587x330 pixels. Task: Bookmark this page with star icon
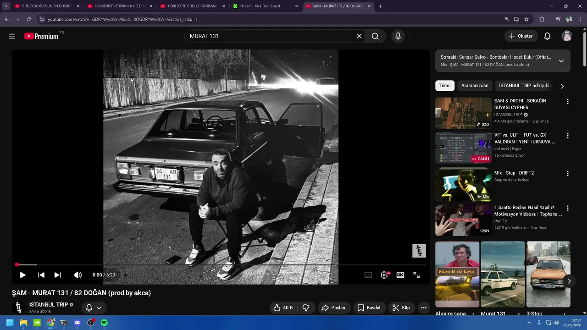tap(526, 19)
